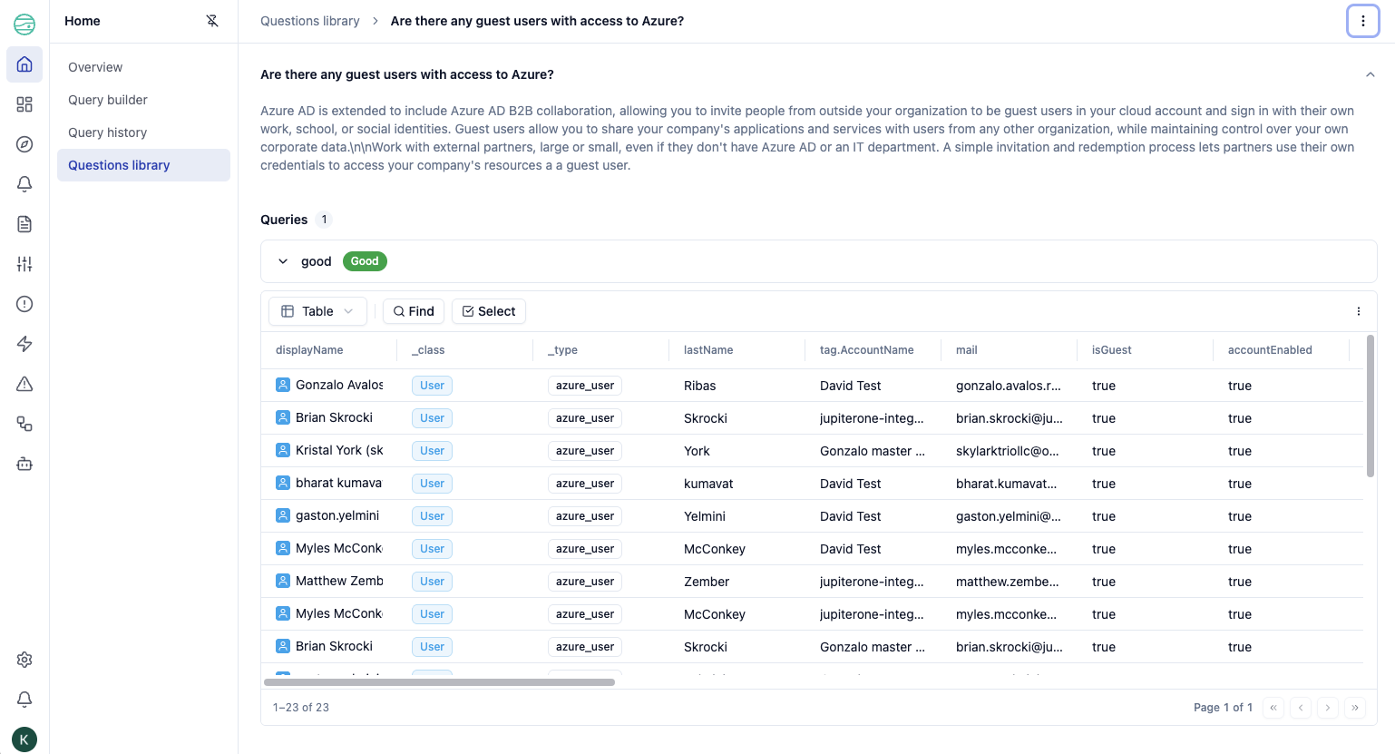Click the vertical table scrollbar

1370,406
